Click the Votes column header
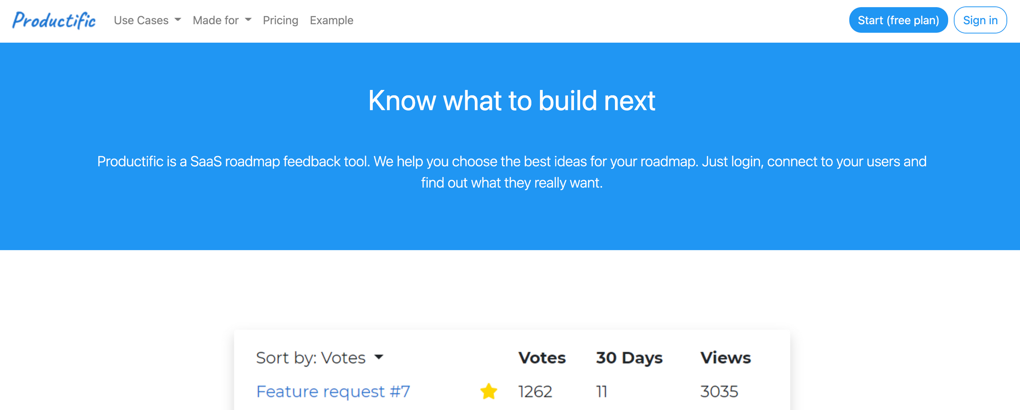Viewport: 1020px width, 410px height. (541, 358)
